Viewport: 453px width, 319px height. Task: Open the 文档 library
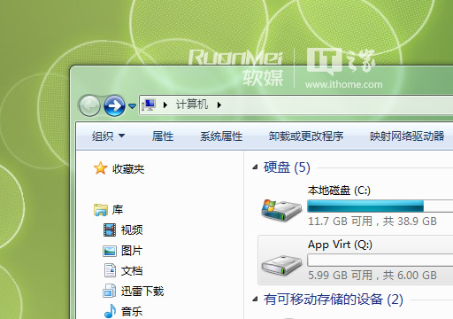point(132,271)
